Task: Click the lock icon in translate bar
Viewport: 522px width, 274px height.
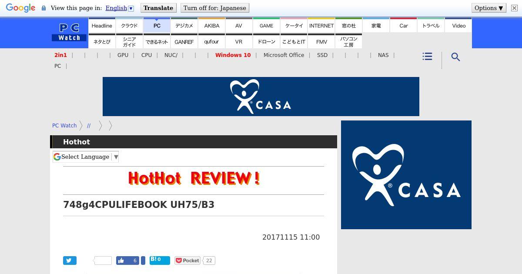Action: point(43,8)
